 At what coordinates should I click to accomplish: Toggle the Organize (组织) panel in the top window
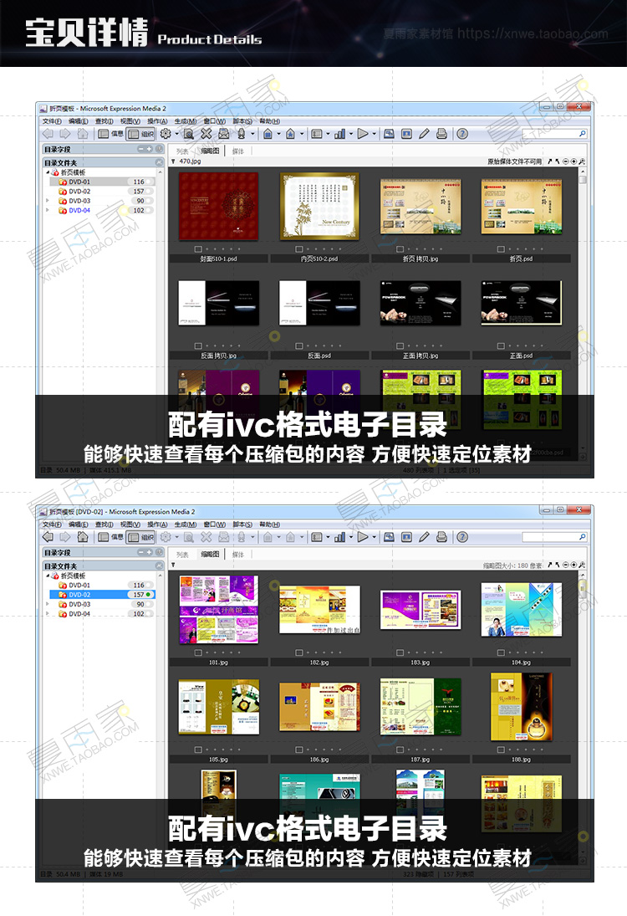coord(141,134)
